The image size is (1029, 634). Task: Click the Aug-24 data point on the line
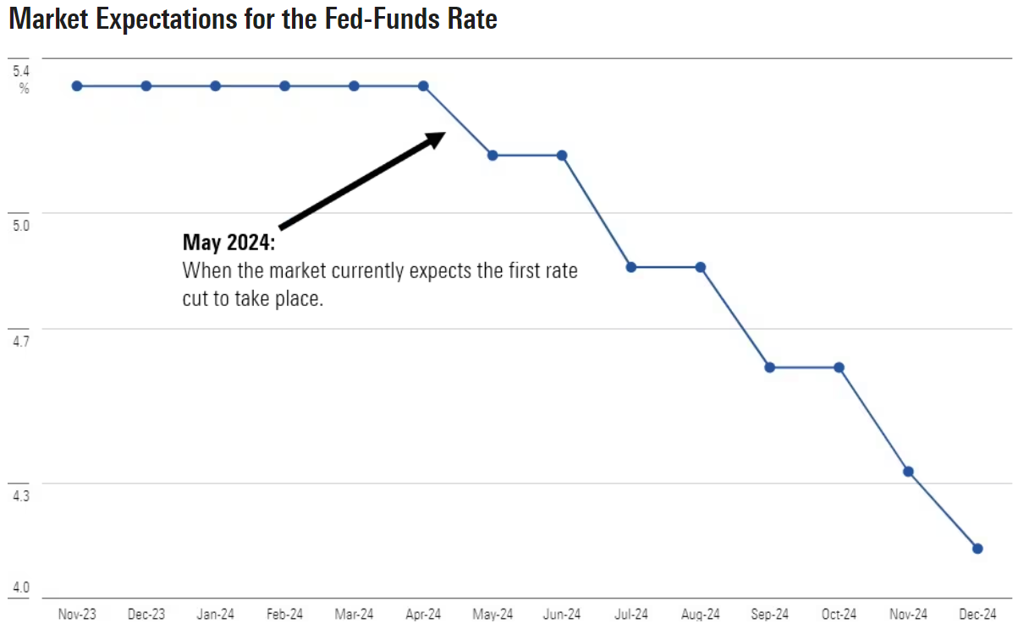click(701, 267)
